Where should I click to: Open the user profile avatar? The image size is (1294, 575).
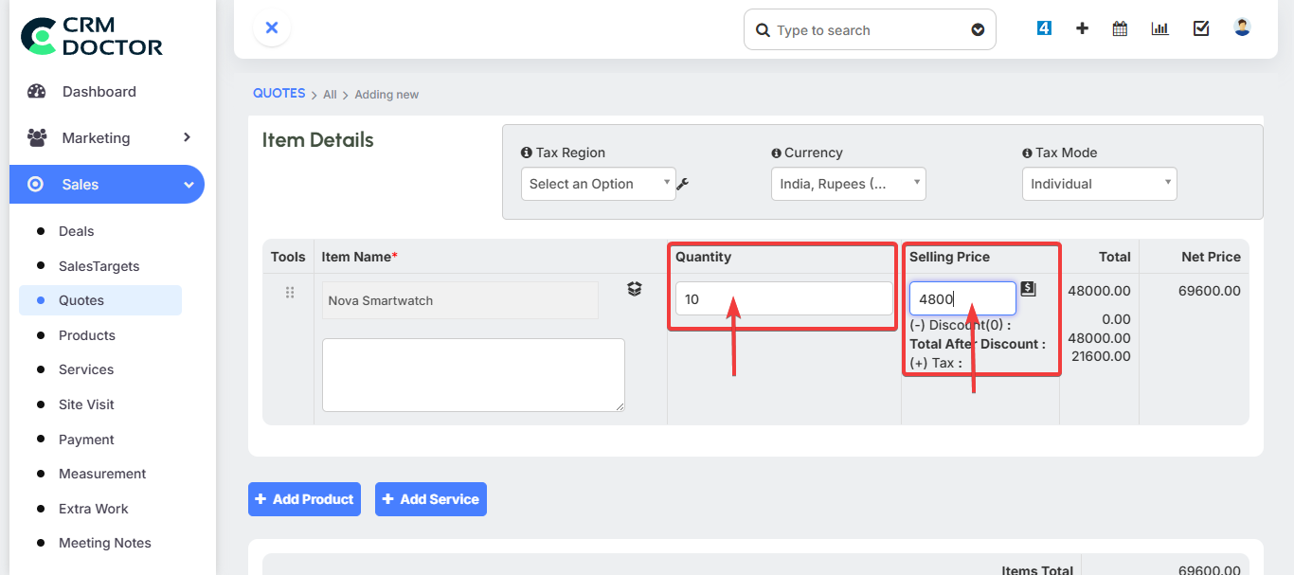[x=1242, y=27]
